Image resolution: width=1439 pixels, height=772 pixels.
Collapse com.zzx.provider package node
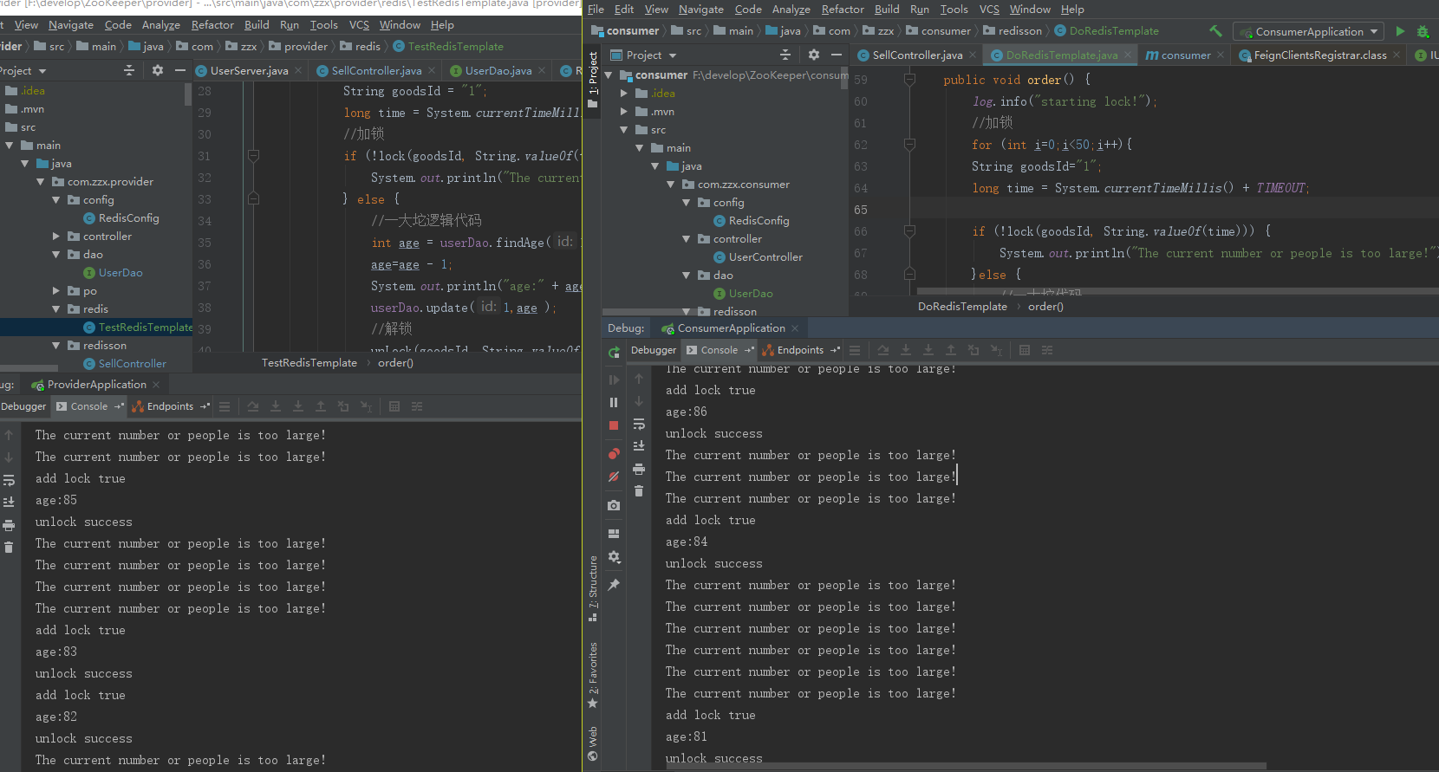coord(41,182)
